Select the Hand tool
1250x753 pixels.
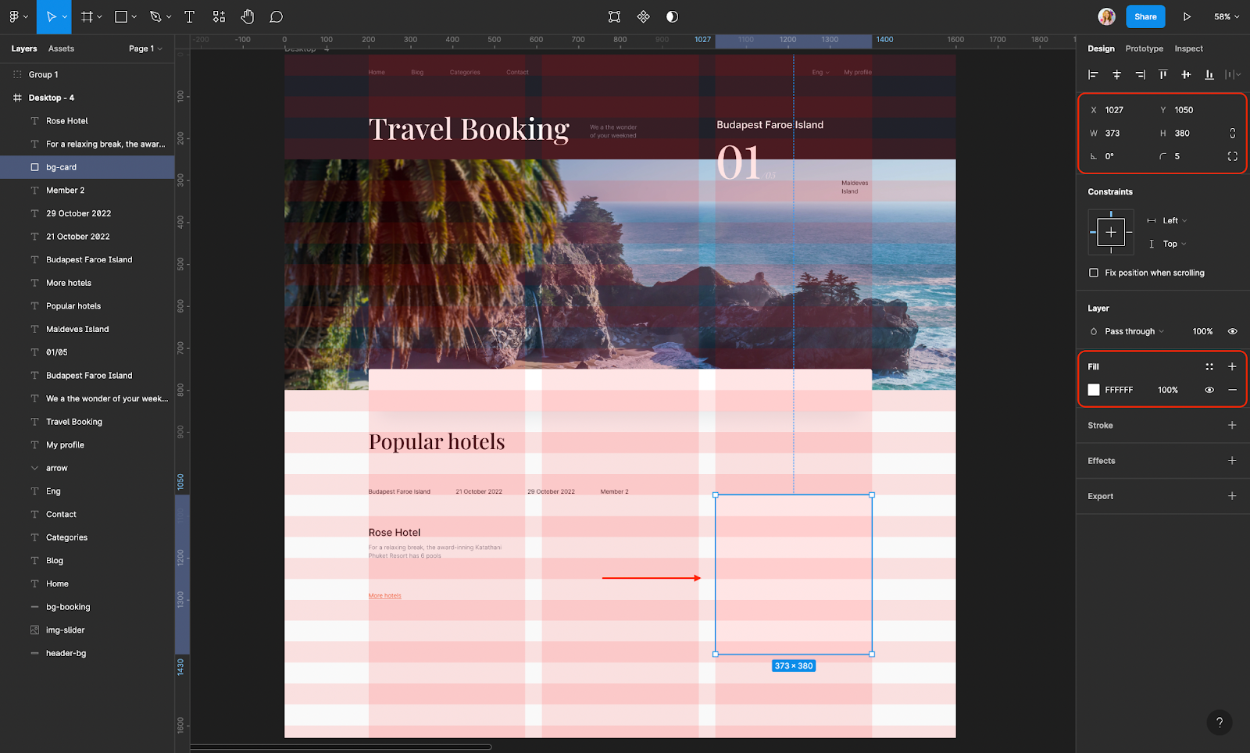(x=248, y=16)
